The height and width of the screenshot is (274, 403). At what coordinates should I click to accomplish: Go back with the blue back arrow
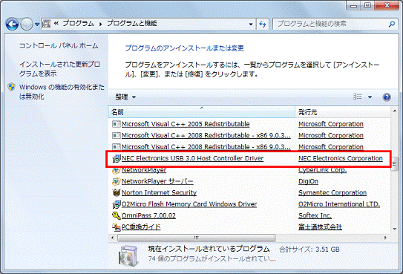tap(13, 25)
